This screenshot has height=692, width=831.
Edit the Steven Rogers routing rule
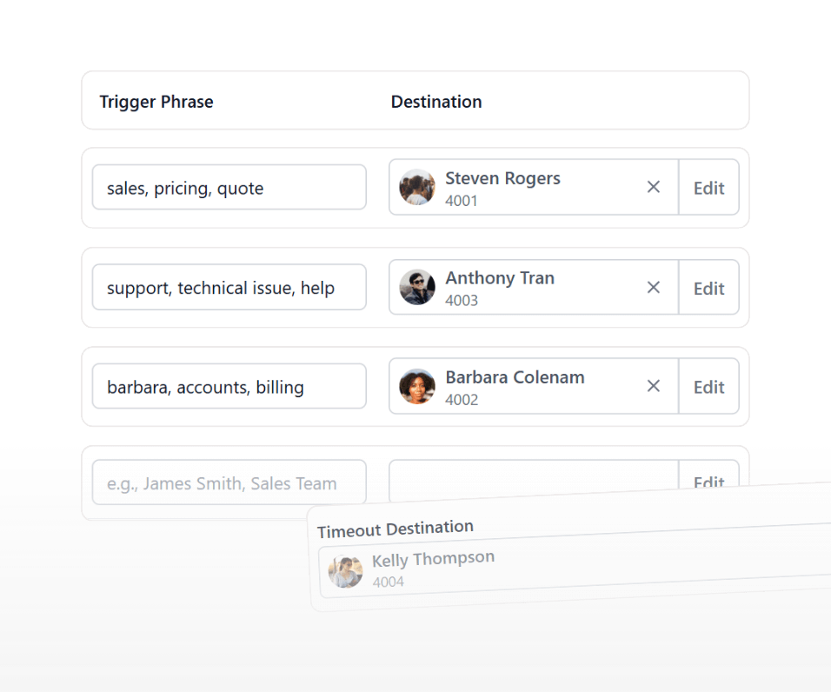(708, 187)
